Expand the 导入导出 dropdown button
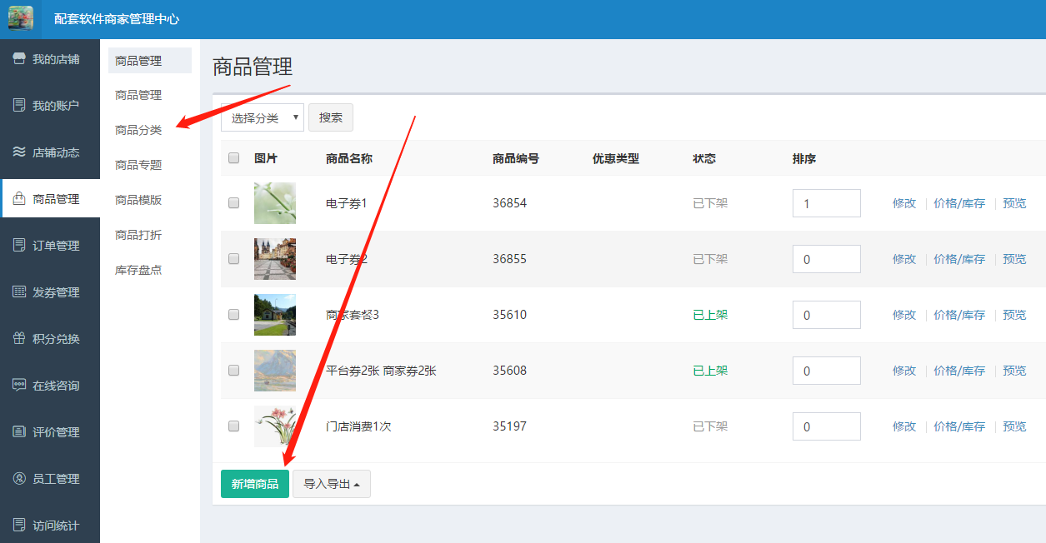 [332, 484]
